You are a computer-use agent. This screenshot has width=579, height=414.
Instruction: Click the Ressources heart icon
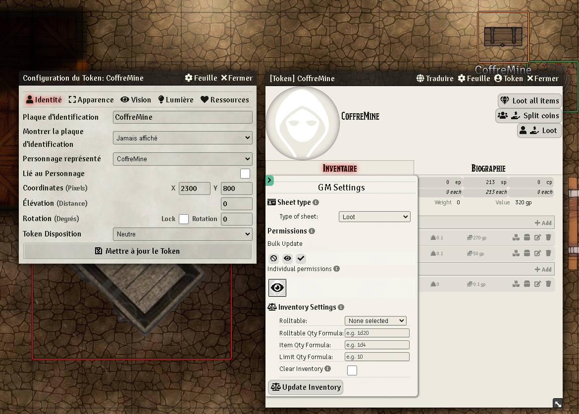205,99
